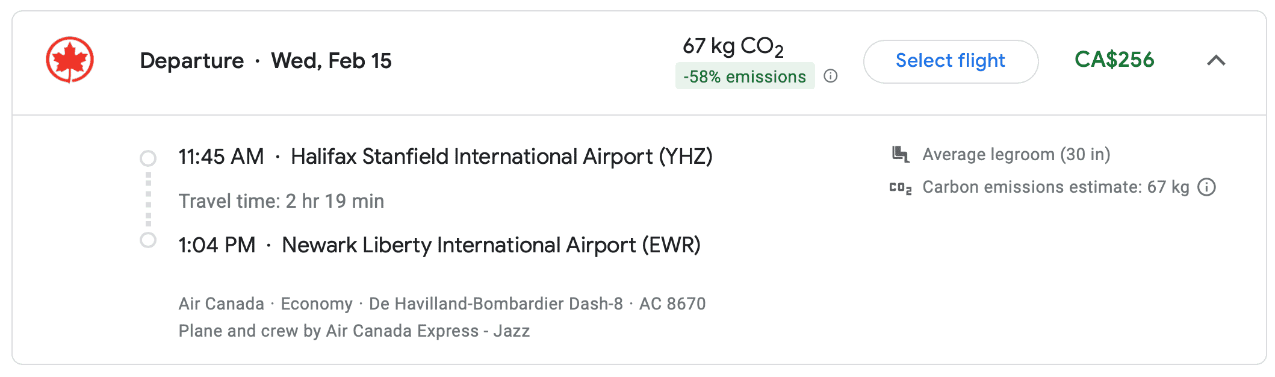1275x377 pixels.
Task: Click Carbon emissions estimate: 67 kg text
Action: coord(1055,187)
